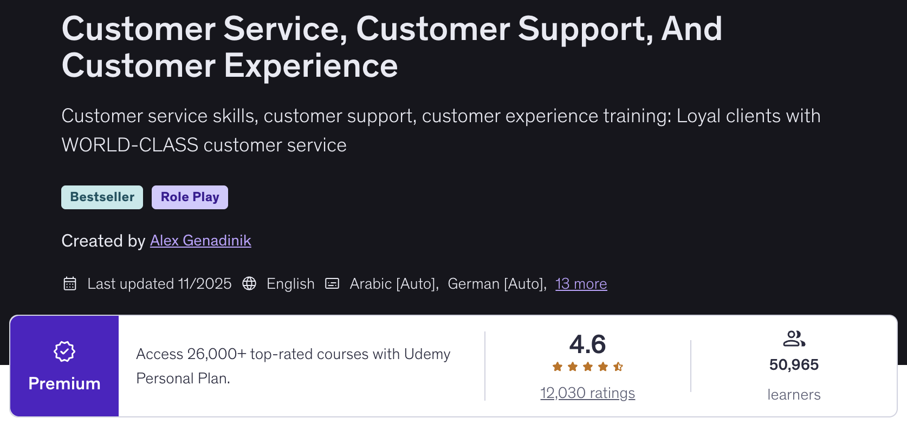Click the Udemy Personal Plan description
This screenshot has height=425, width=907.
tap(293, 366)
